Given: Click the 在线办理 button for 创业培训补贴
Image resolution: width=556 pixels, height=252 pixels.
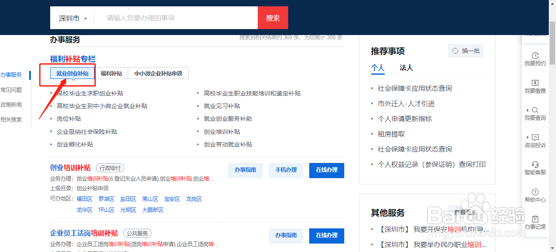Looking at the screenshot, I should (x=326, y=170).
